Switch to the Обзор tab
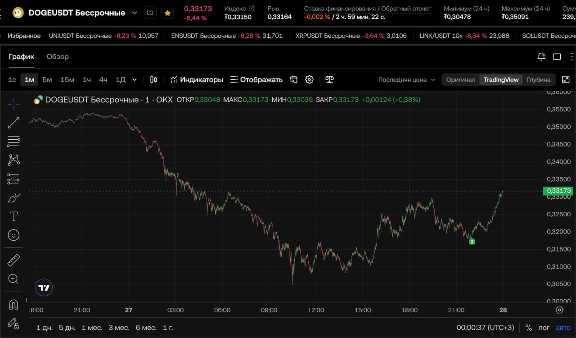The width and height of the screenshot is (576, 338). [58, 57]
